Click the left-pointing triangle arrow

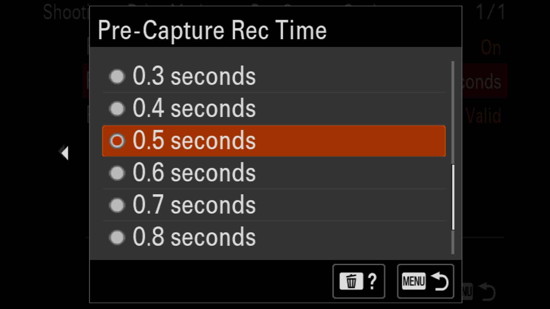(x=65, y=152)
